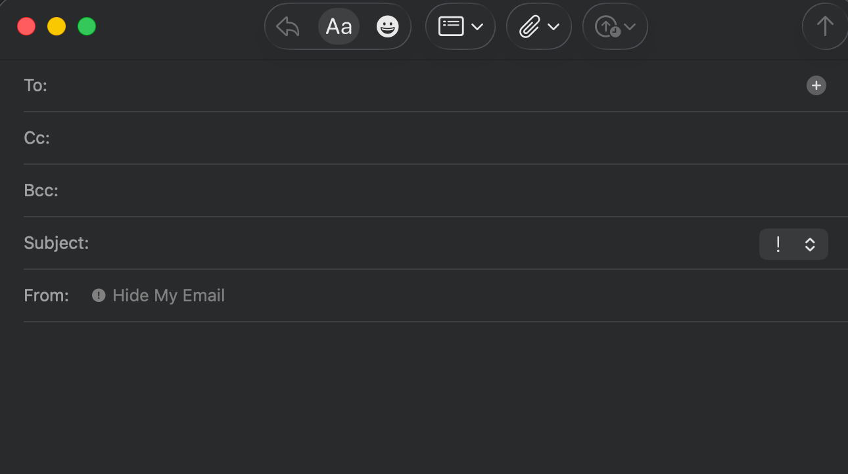This screenshot has width=848, height=474.
Task: Add a contact with the plus icon
Action: click(816, 85)
